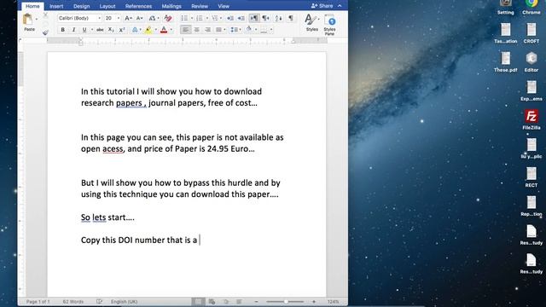This screenshot has width=546, height=307.
Task: Toggle left-to-right text direction
Action: [x=254, y=18]
